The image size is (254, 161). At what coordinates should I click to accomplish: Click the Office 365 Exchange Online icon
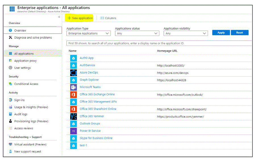point(74,95)
